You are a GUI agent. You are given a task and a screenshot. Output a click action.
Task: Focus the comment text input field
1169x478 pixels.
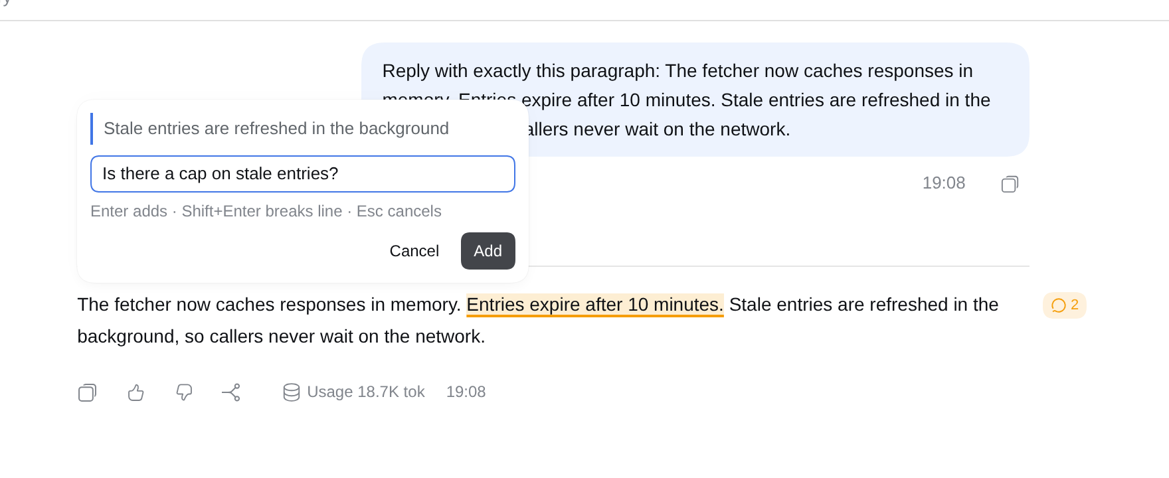coord(303,174)
